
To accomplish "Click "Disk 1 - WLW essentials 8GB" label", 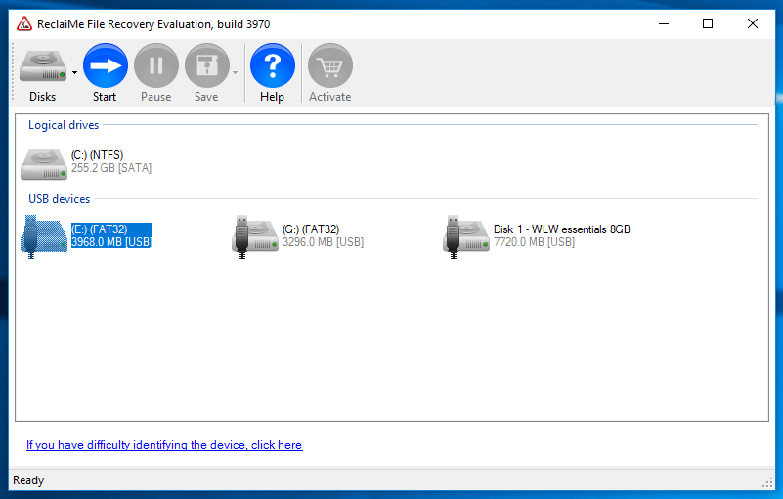I will point(562,229).
